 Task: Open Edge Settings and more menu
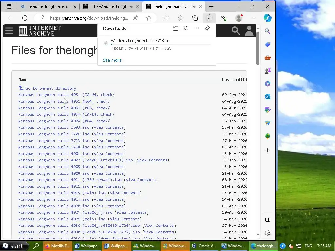254,18
